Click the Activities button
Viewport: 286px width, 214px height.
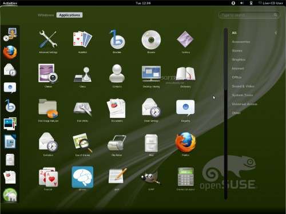10,3
